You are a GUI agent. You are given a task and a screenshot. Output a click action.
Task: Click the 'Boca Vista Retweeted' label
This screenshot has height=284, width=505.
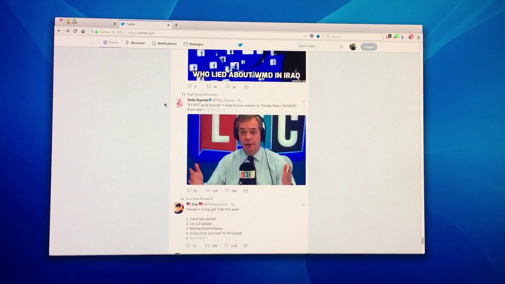199,199
